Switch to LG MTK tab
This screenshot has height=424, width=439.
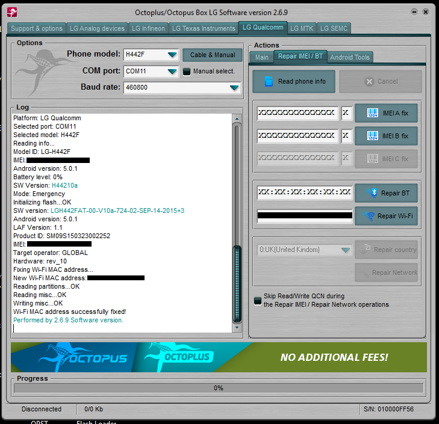coord(302,28)
